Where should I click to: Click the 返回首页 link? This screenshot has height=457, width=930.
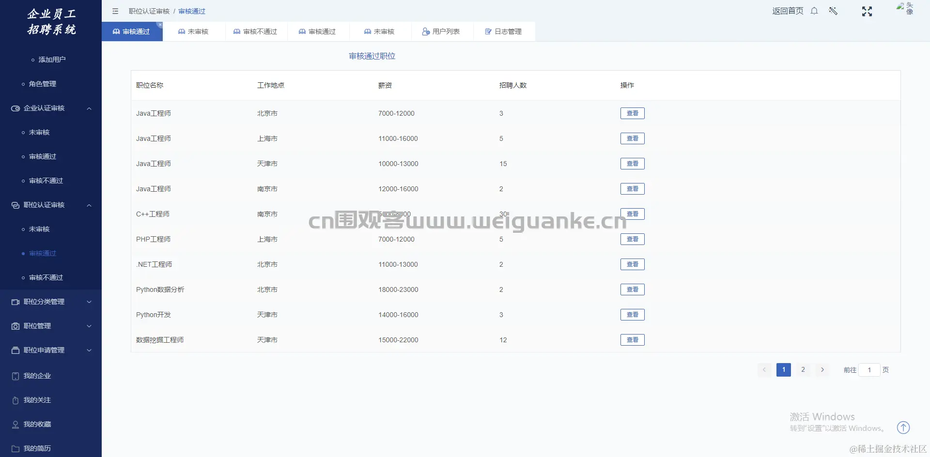(x=788, y=11)
